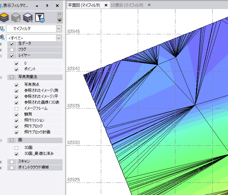This screenshot has width=228, height=195.
Task: Click the greyed-out layer stack icon
Action: tap(16, 17)
